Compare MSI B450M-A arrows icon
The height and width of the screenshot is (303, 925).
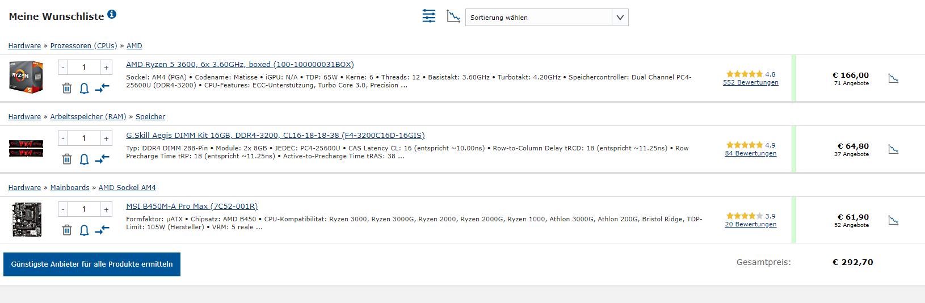[102, 230]
